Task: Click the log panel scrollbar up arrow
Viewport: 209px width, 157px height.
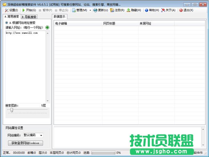Action: pos(203,129)
